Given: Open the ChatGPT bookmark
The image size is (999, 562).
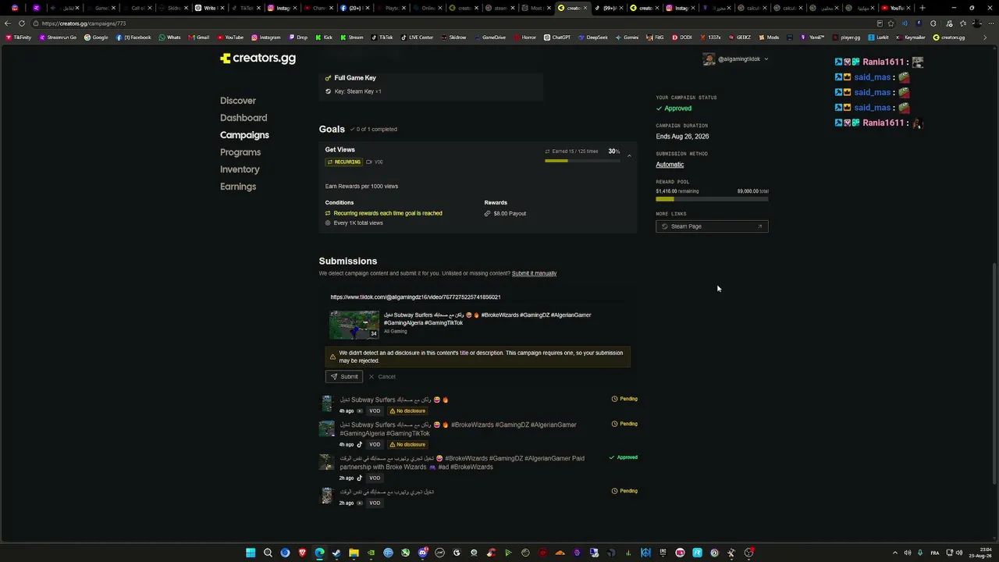Looking at the screenshot, I should click(557, 37).
